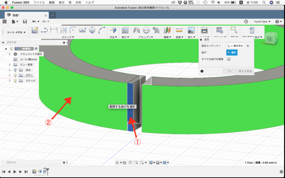Viewport: 285px width, 178px height.
Task: Expand ビュー管理 tree node
Action: tap(10, 65)
